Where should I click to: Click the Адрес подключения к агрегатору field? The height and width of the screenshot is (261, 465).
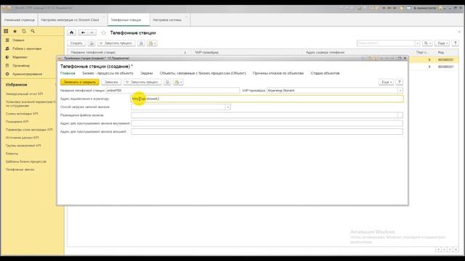(267, 99)
